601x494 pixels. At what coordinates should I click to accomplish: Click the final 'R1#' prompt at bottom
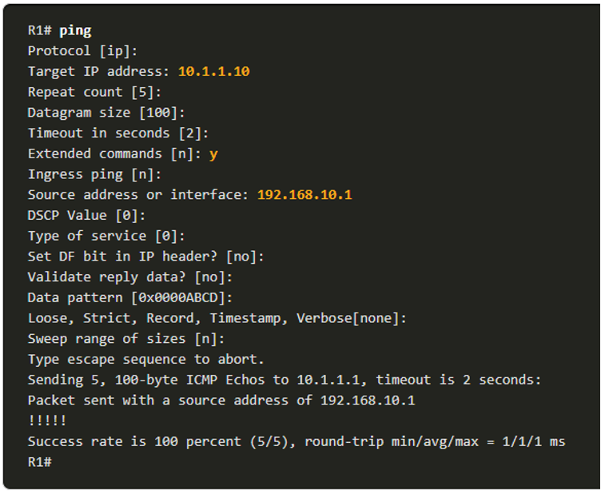40,462
